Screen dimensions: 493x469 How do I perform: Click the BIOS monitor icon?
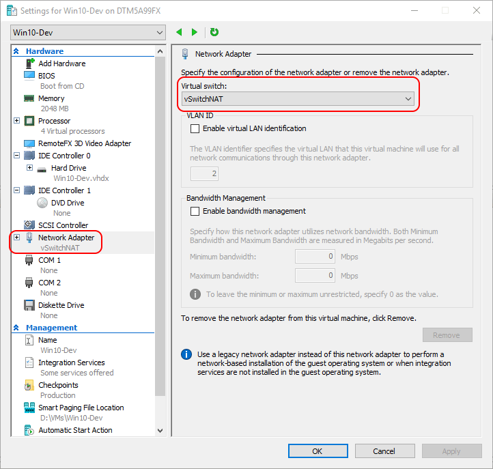29,76
